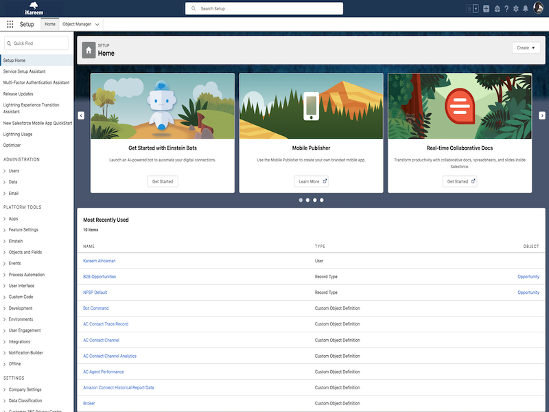Open the Object Manager tab dropdown chevron
Image resolution: width=549 pixels, height=412 pixels.
[97, 25]
